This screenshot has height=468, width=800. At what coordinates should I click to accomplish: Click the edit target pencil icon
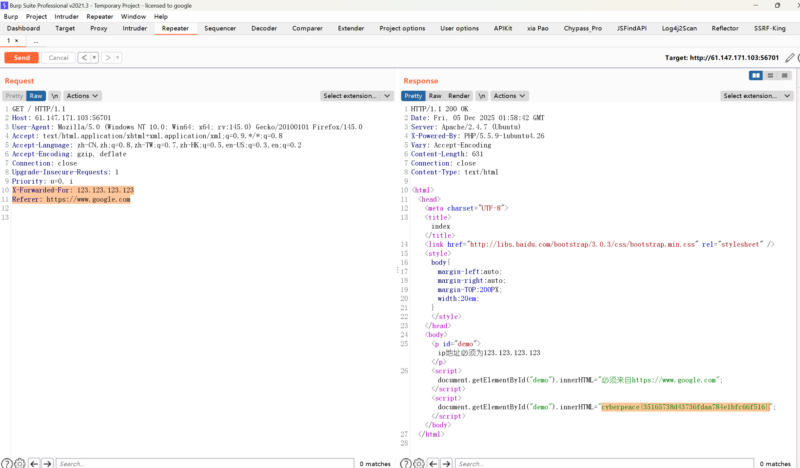(790, 58)
